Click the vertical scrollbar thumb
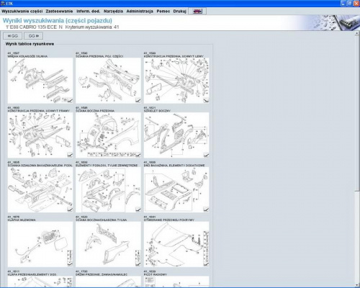Screen dimensions: 360x288 tap(357, 113)
